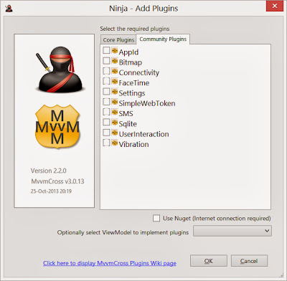This screenshot has height=281, width=287.
Task: Enable the SimpleWebToken checkbox
Action: coord(106,102)
